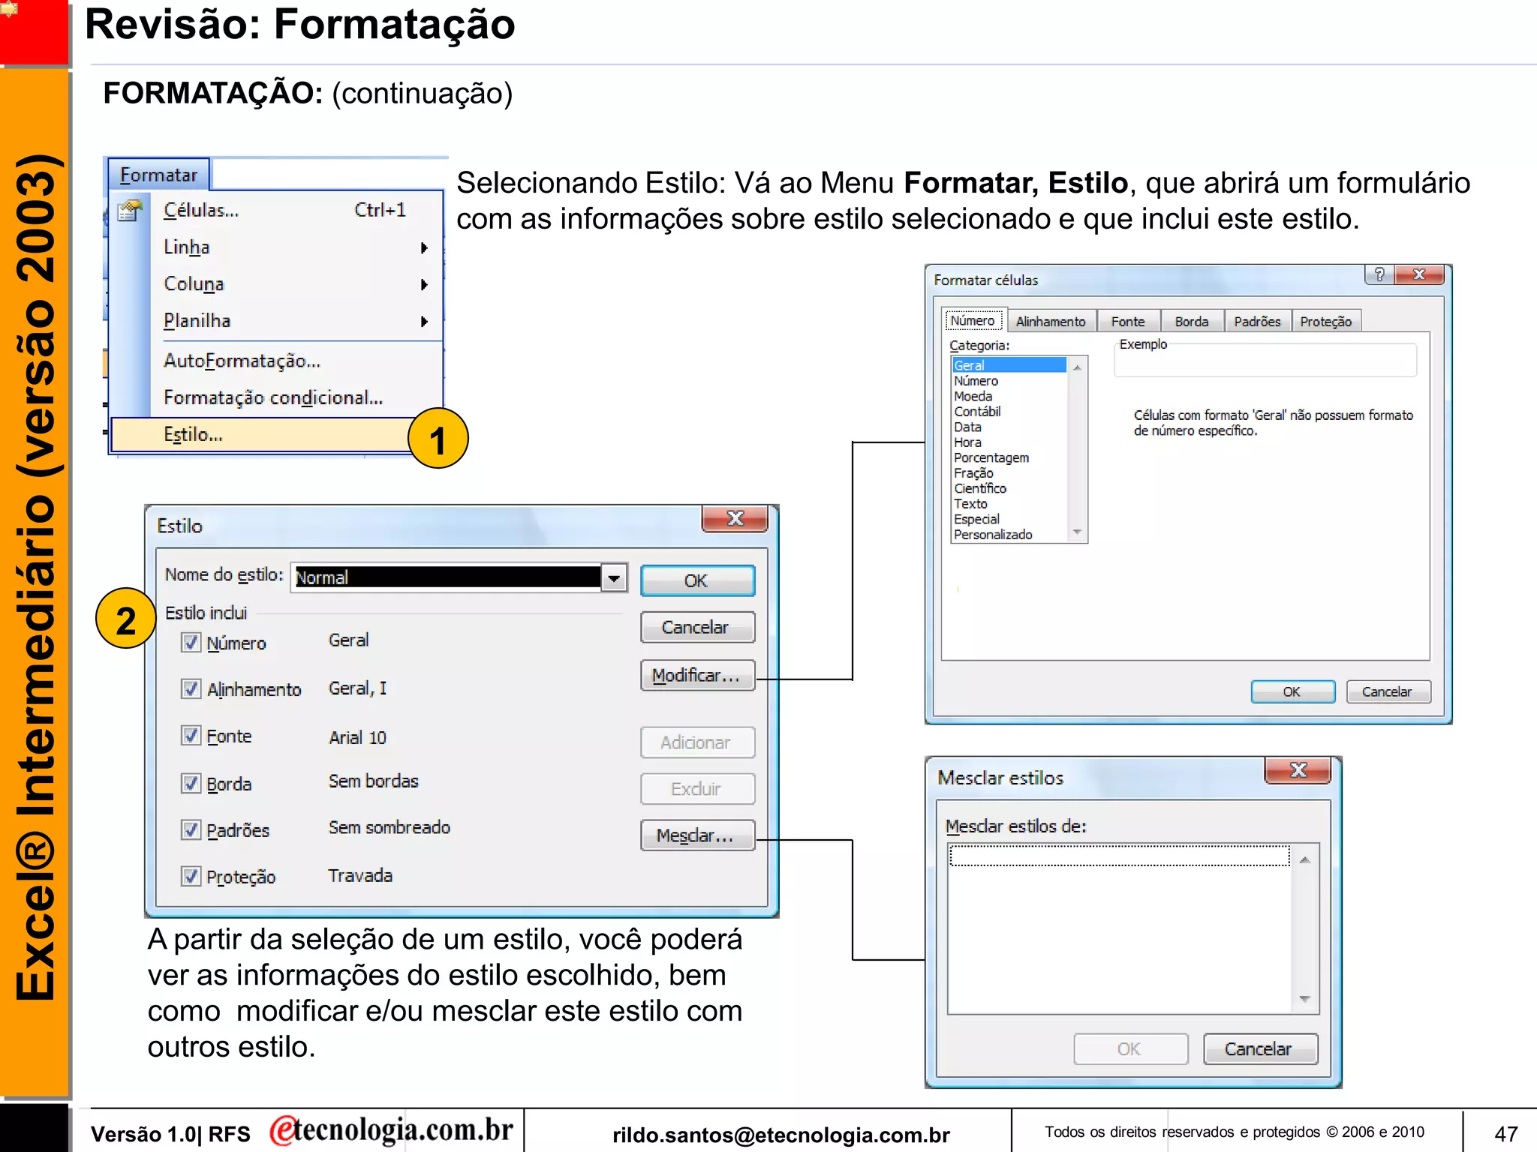Select the Científico category

pyautogui.click(x=1009, y=488)
